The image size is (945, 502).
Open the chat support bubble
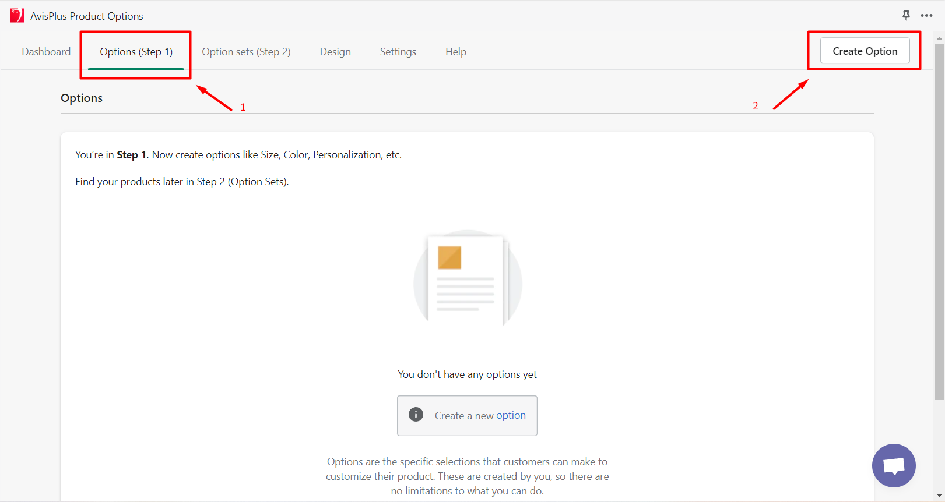pos(894,465)
